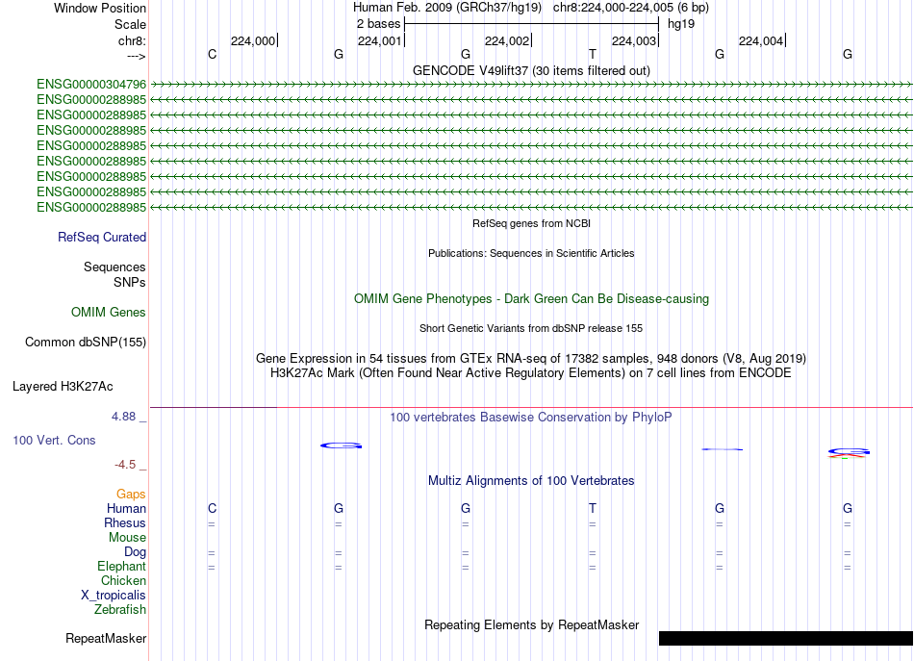
Task: Click the ENSG00000304796 right-pointing arrow track line
Action: [x=531, y=84]
